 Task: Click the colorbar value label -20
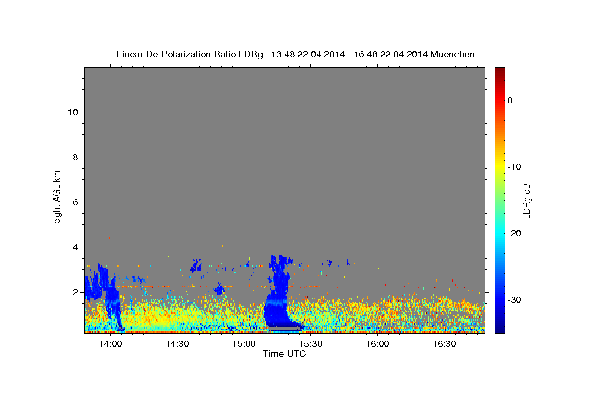pos(515,233)
